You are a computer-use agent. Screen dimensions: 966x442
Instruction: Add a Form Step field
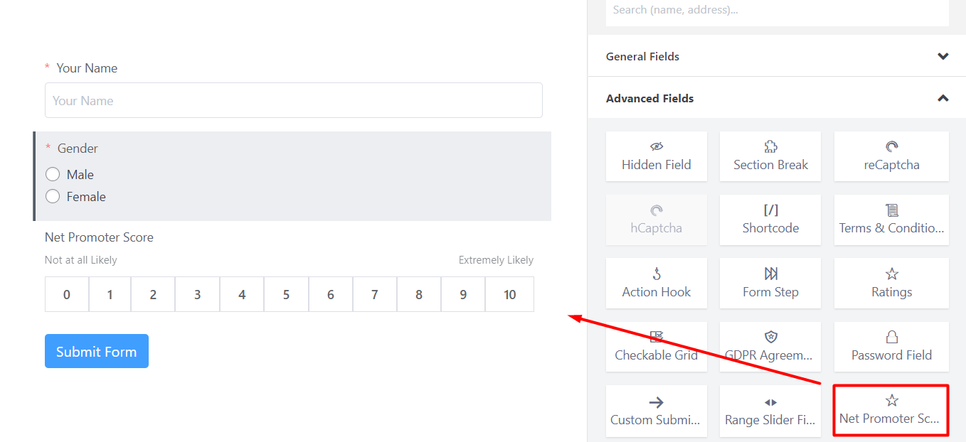[x=770, y=283]
